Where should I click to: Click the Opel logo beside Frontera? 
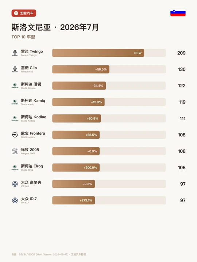(x=15, y=135)
